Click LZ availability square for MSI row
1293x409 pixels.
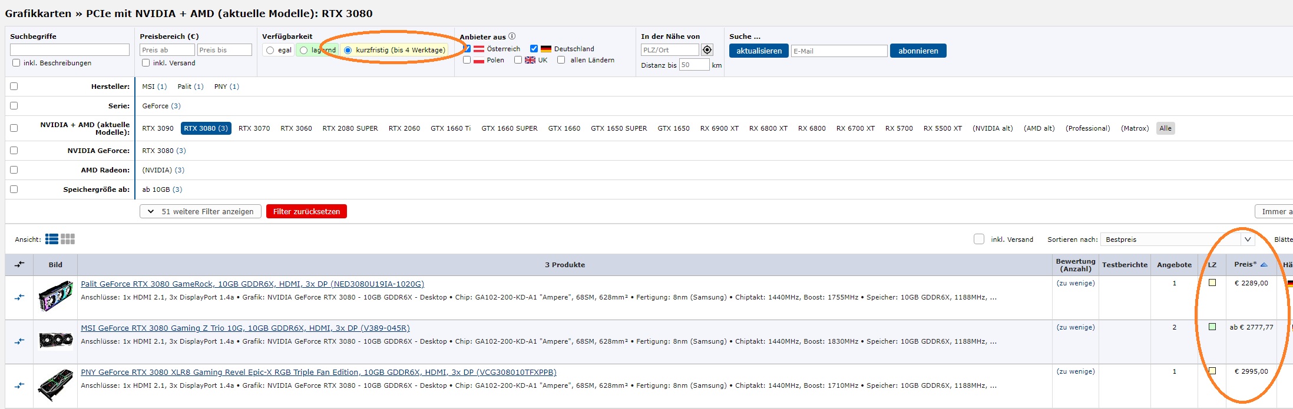tap(1212, 327)
